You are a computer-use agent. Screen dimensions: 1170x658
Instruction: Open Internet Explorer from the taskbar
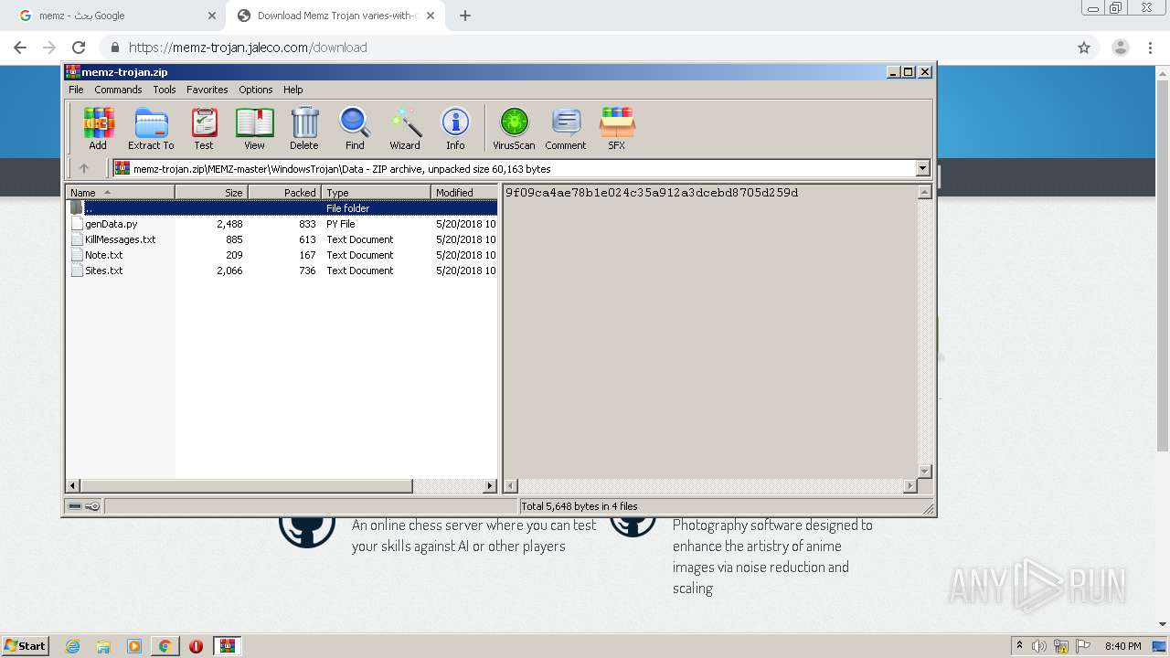coord(72,646)
